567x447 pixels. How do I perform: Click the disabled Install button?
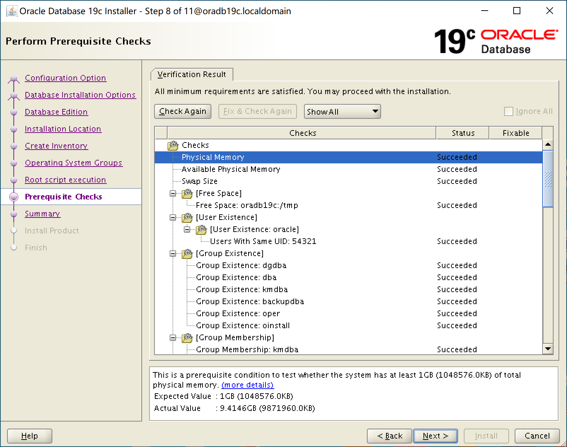pyautogui.click(x=486, y=436)
